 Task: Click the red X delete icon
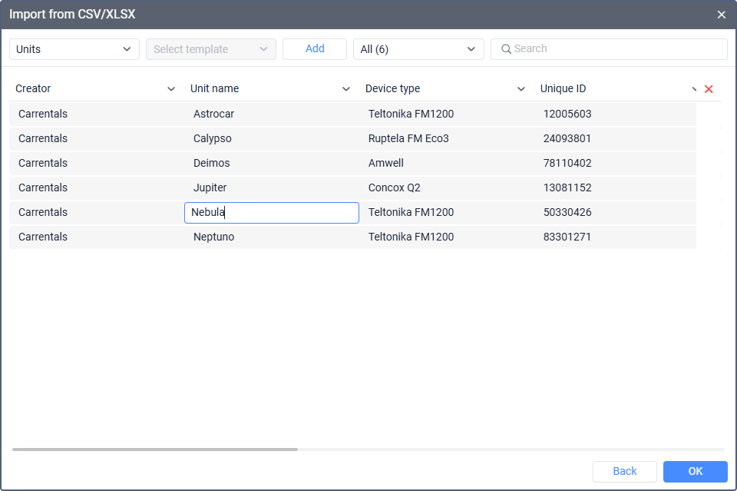[x=709, y=89]
